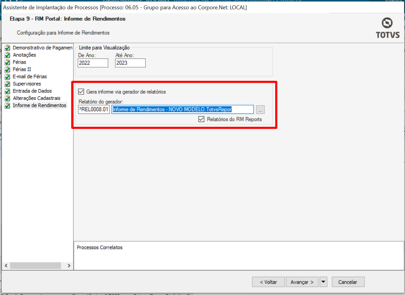Click the icon beside Alterações Cadastrais
The width and height of the screenshot is (405, 295).
pos(8,98)
